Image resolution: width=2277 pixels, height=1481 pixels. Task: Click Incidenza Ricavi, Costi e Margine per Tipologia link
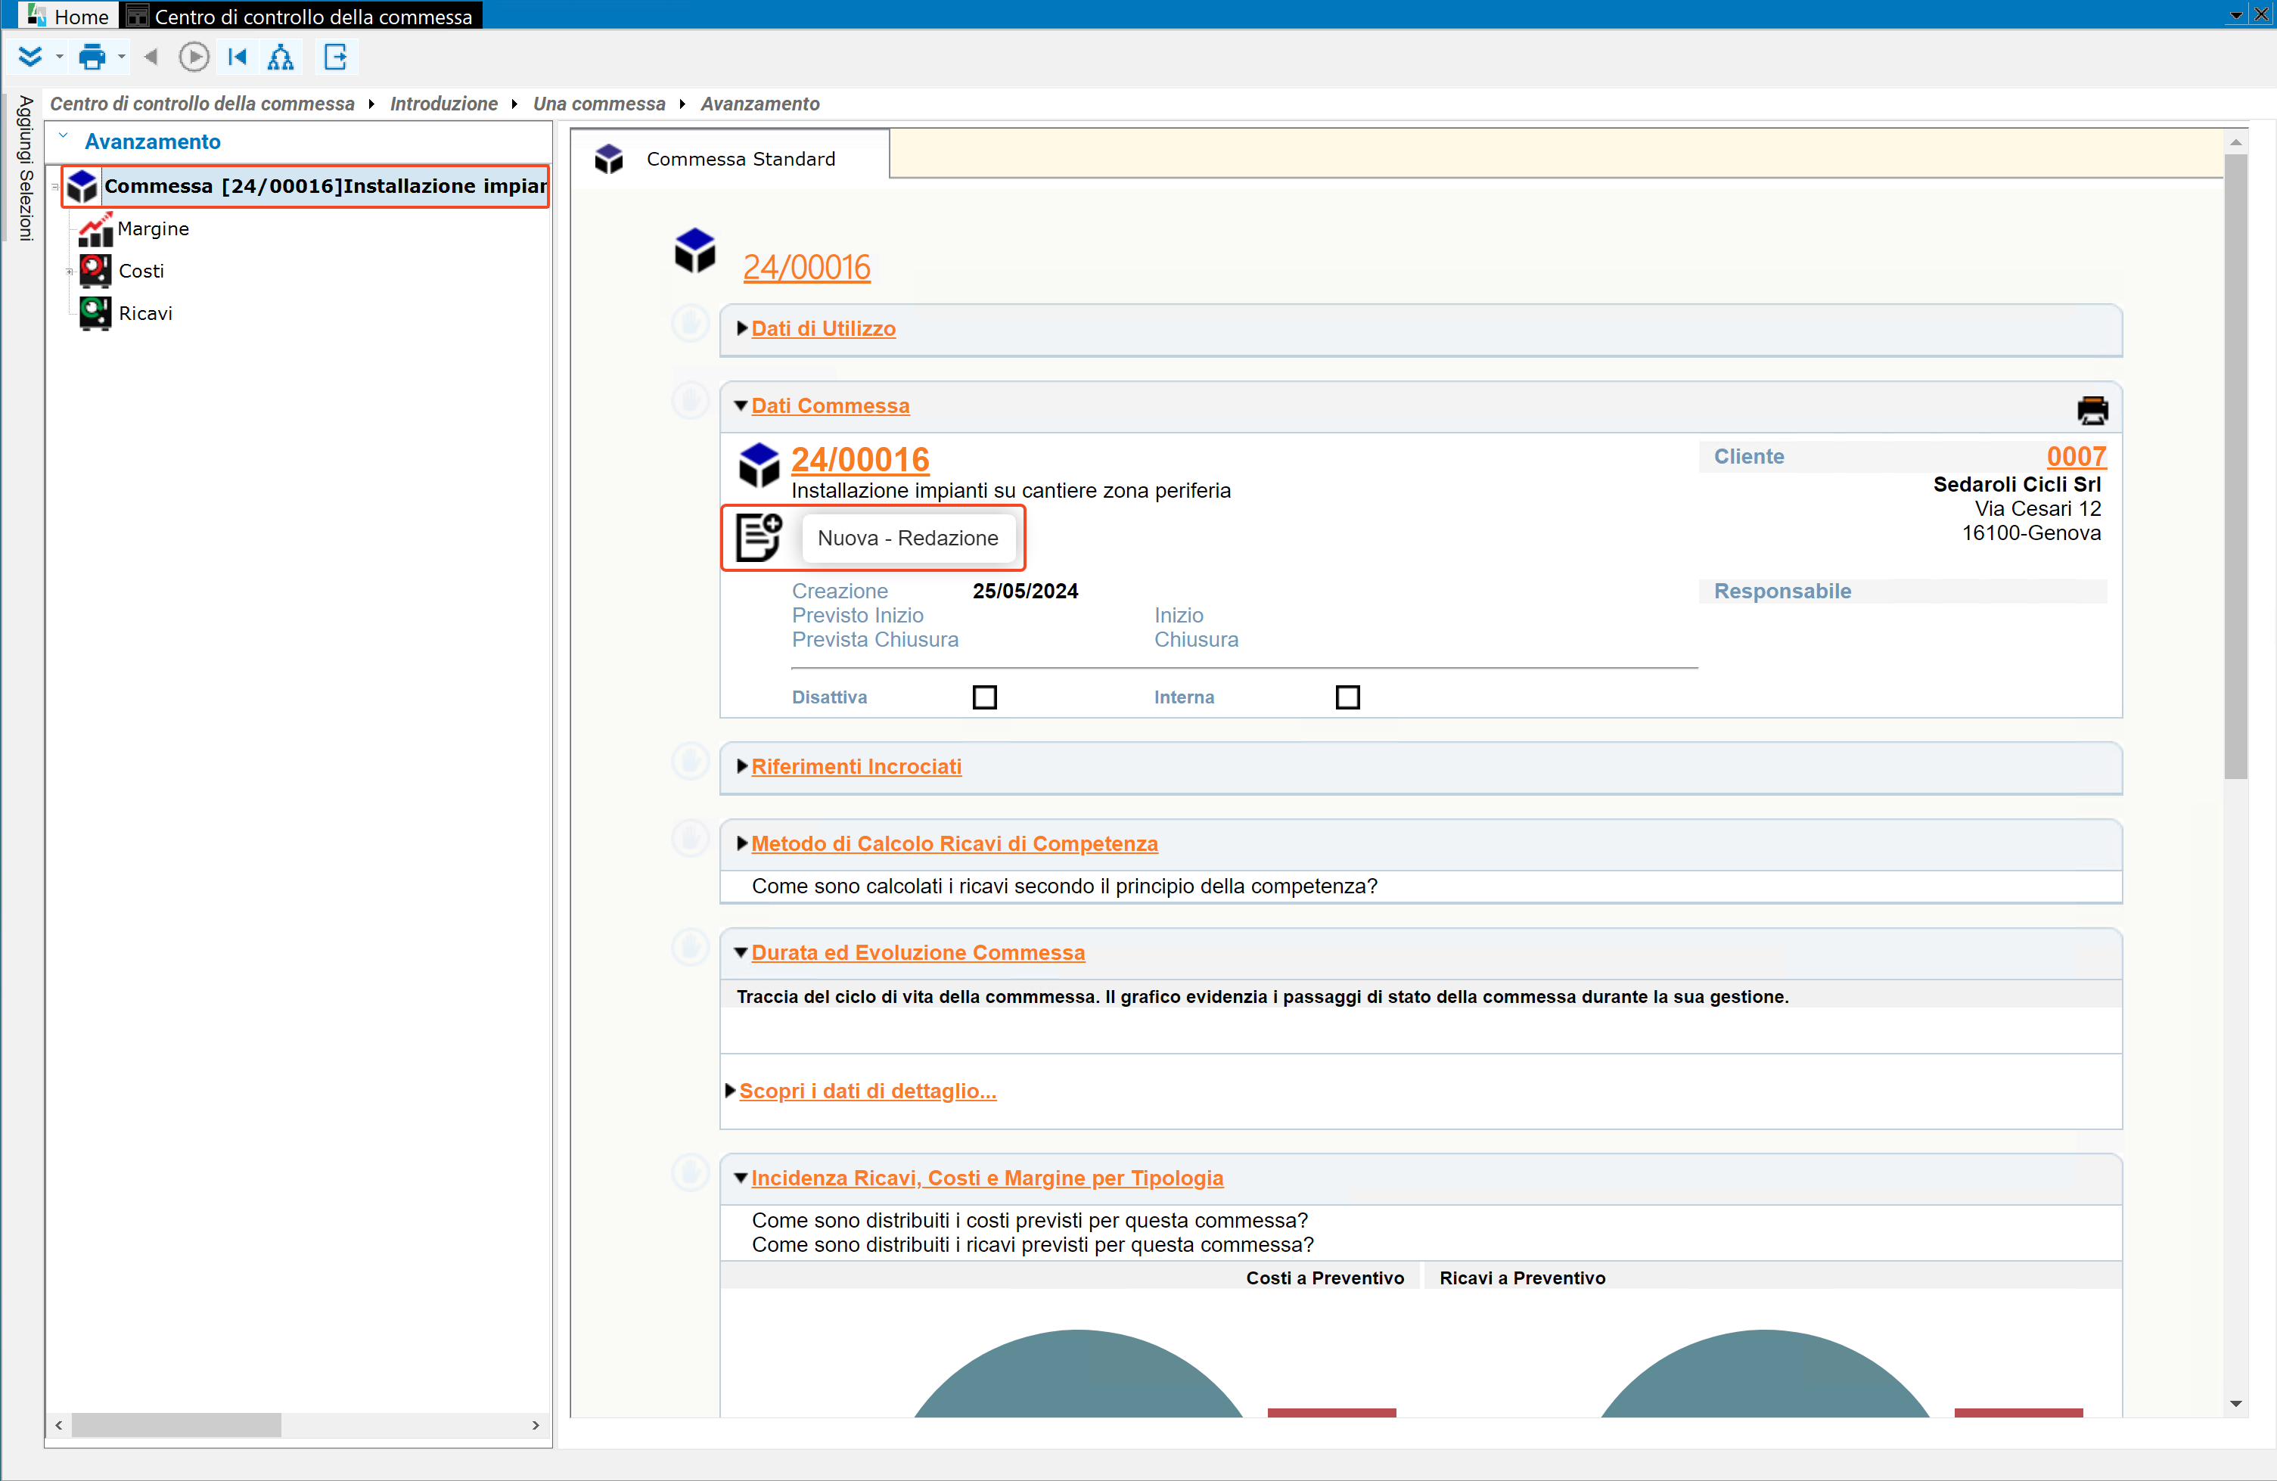pyautogui.click(x=987, y=1178)
